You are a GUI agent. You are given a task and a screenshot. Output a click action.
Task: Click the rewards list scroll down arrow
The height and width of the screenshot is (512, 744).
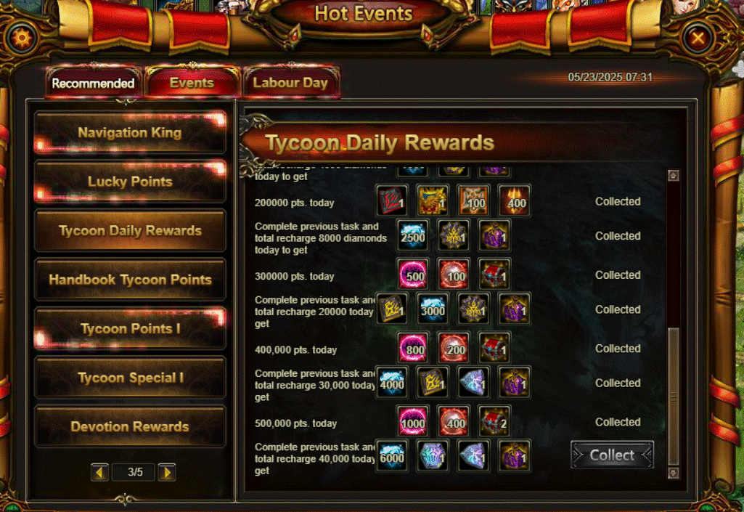click(x=674, y=473)
